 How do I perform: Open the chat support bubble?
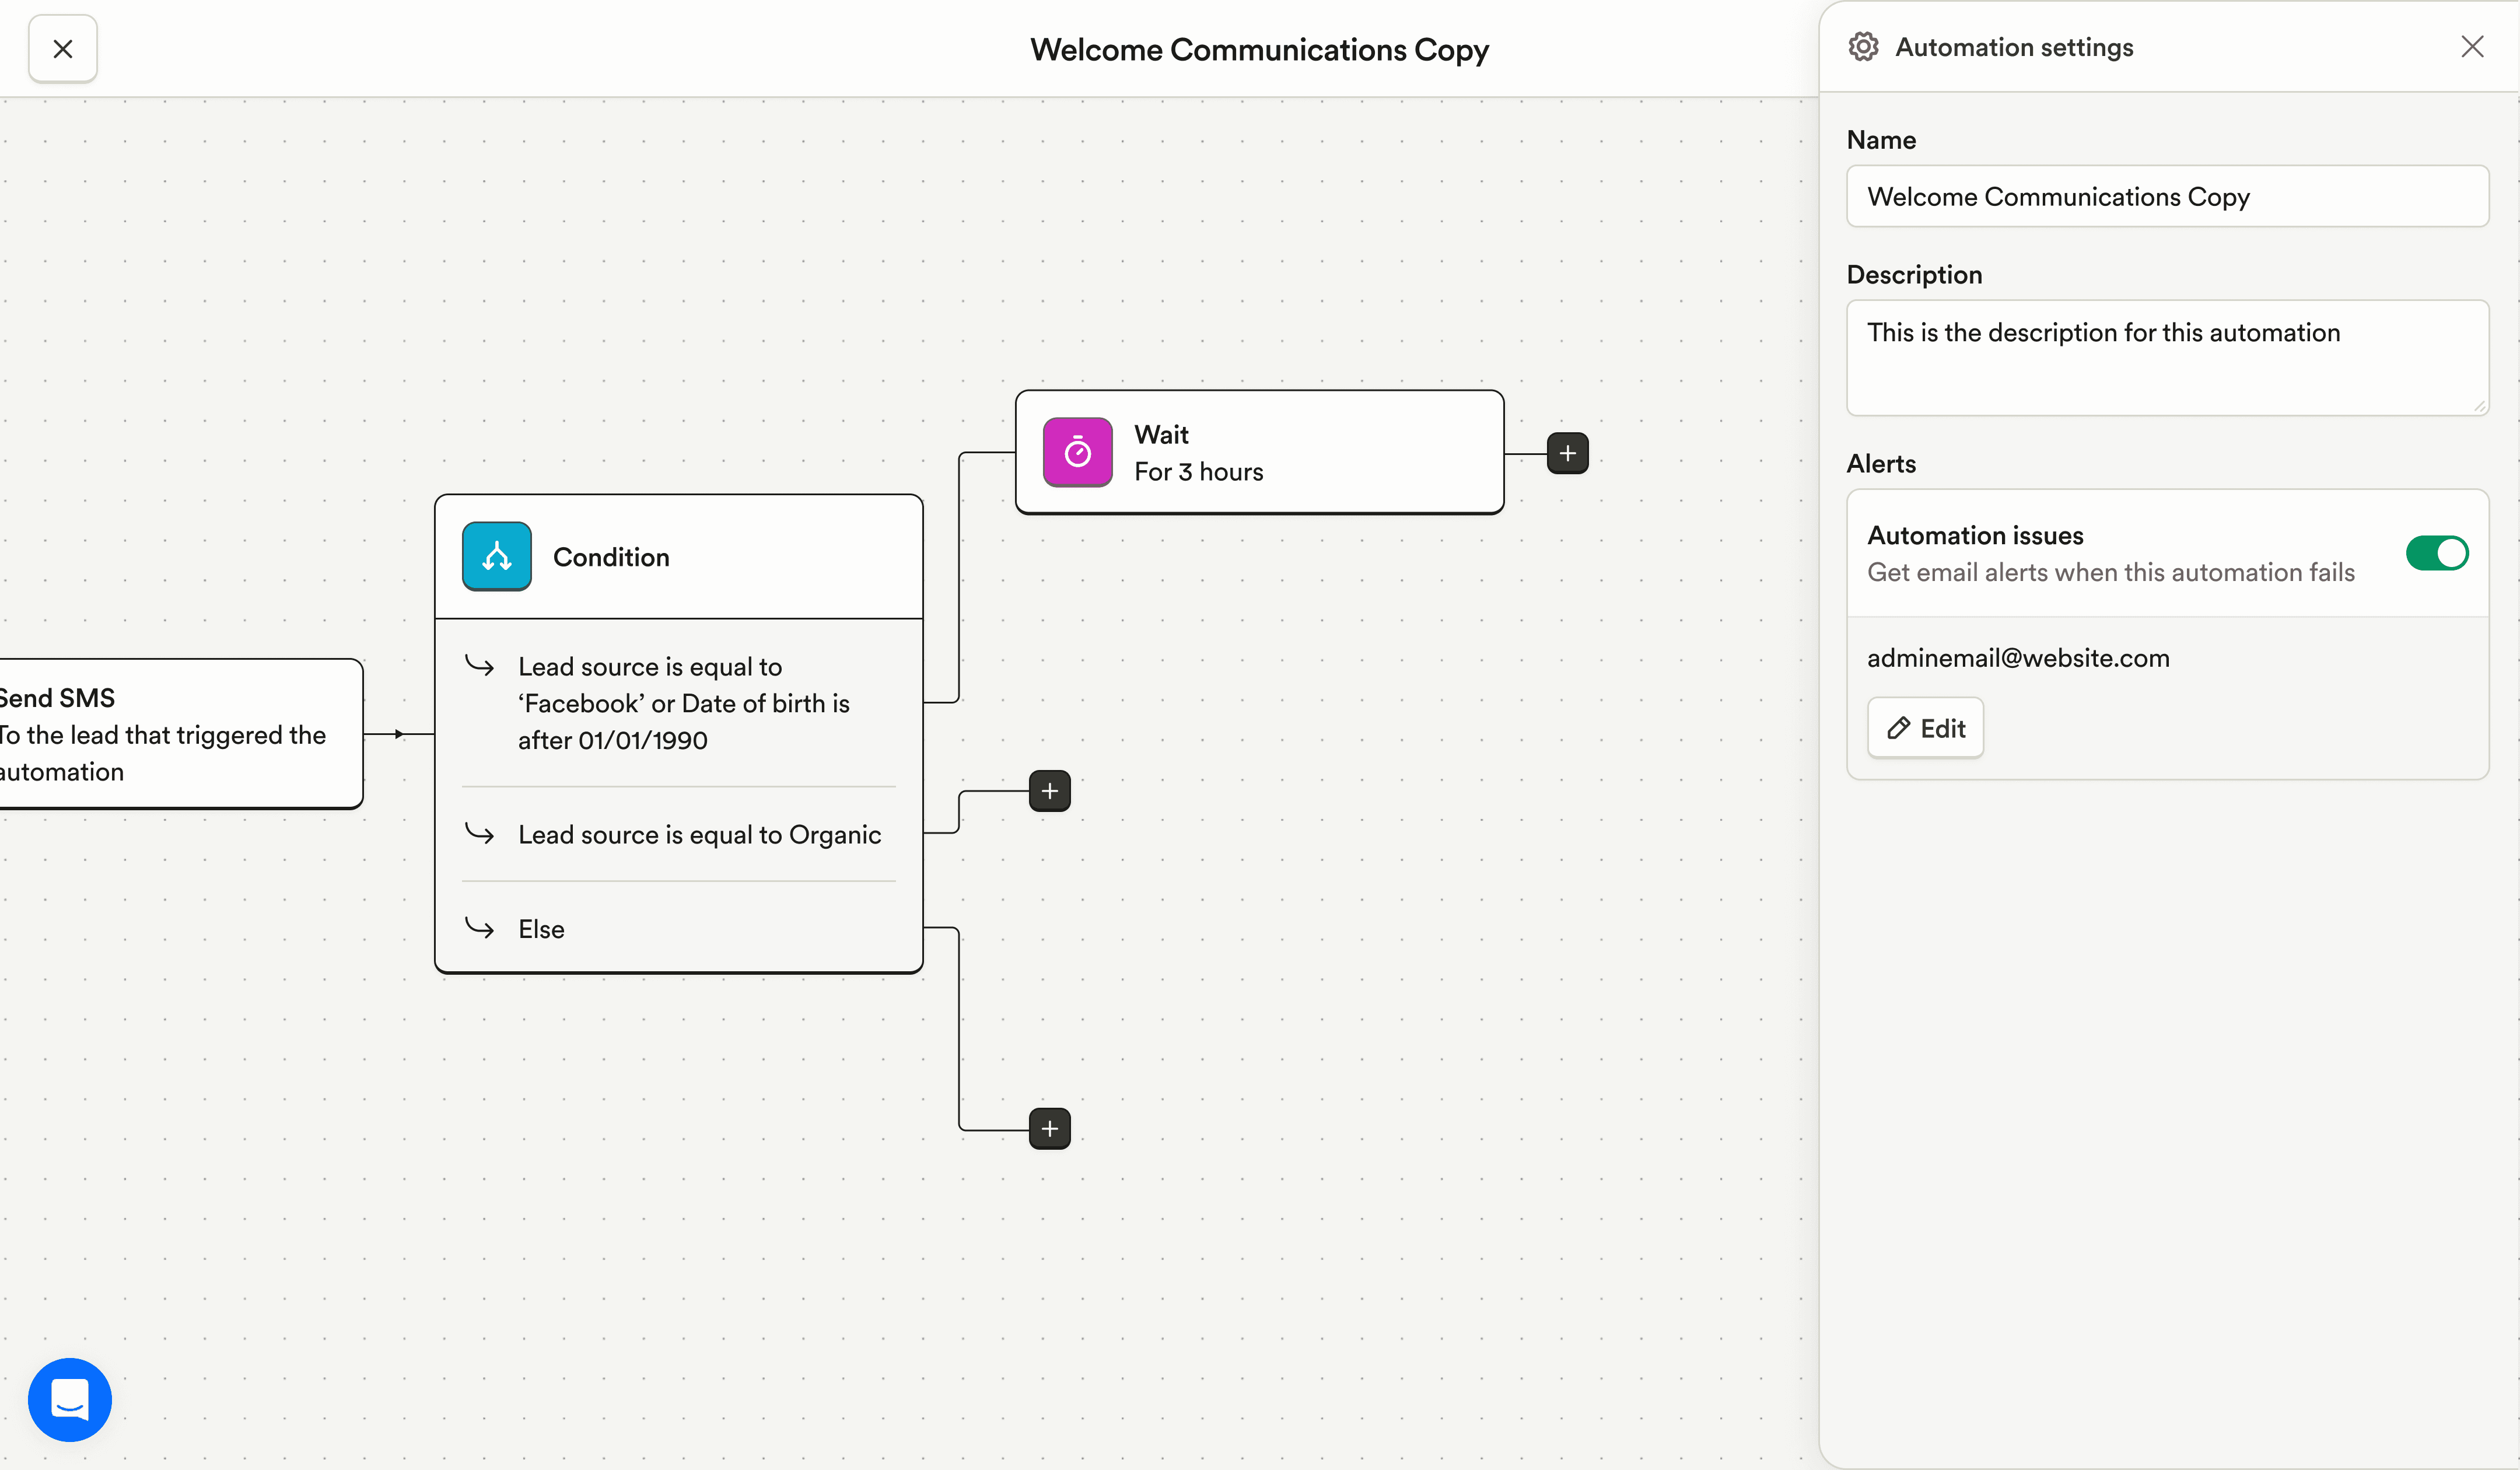click(x=69, y=1399)
